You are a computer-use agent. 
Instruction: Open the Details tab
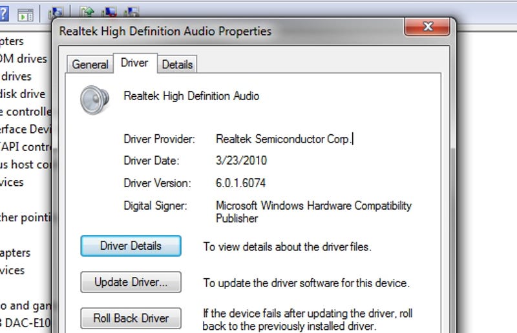click(177, 65)
